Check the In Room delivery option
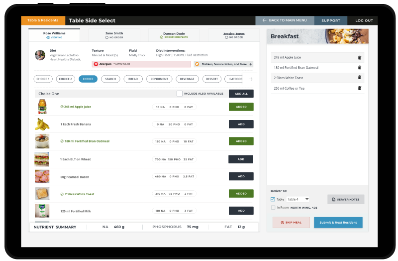 tap(273, 207)
